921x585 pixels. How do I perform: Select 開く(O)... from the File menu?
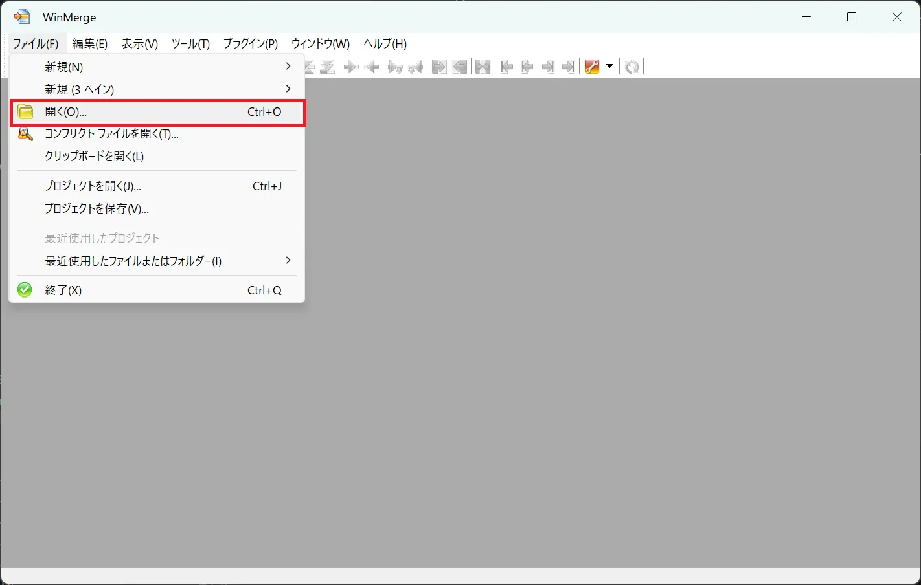[157, 112]
